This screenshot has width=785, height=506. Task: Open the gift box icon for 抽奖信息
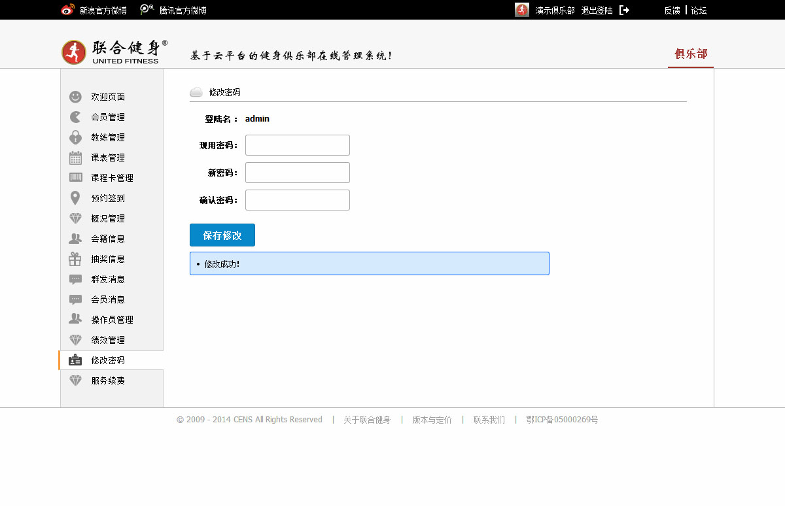click(75, 259)
